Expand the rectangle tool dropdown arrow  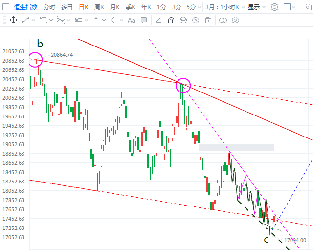tap(51, 20)
